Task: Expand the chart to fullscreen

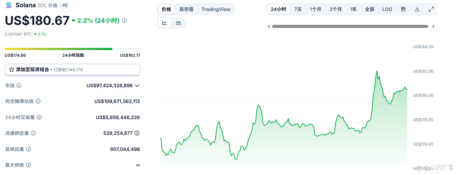Action: [431, 9]
